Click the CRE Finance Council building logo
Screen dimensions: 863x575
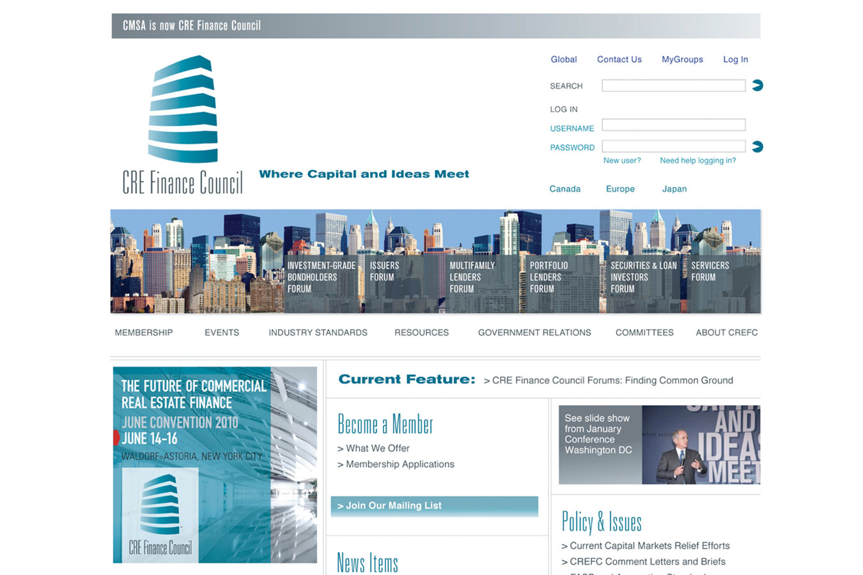pyautogui.click(x=183, y=125)
